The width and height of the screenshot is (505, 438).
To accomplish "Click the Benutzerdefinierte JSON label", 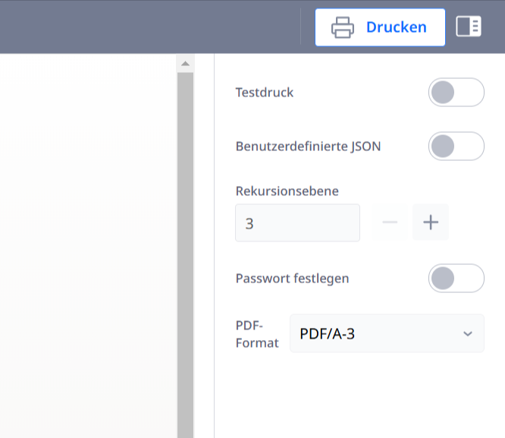I will [308, 146].
